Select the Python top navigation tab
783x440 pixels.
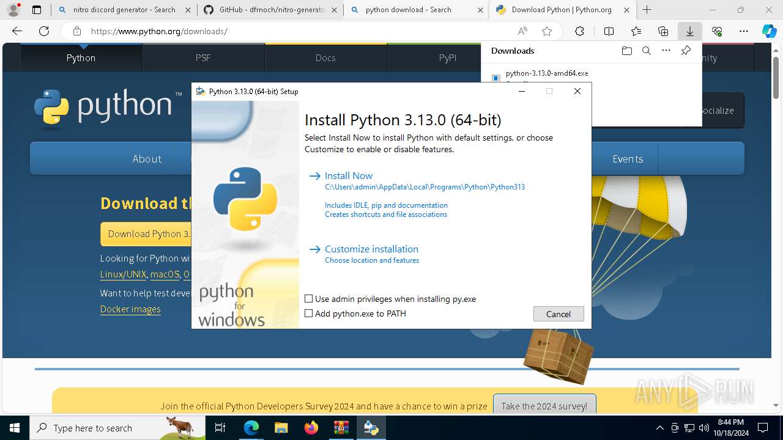click(x=81, y=57)
